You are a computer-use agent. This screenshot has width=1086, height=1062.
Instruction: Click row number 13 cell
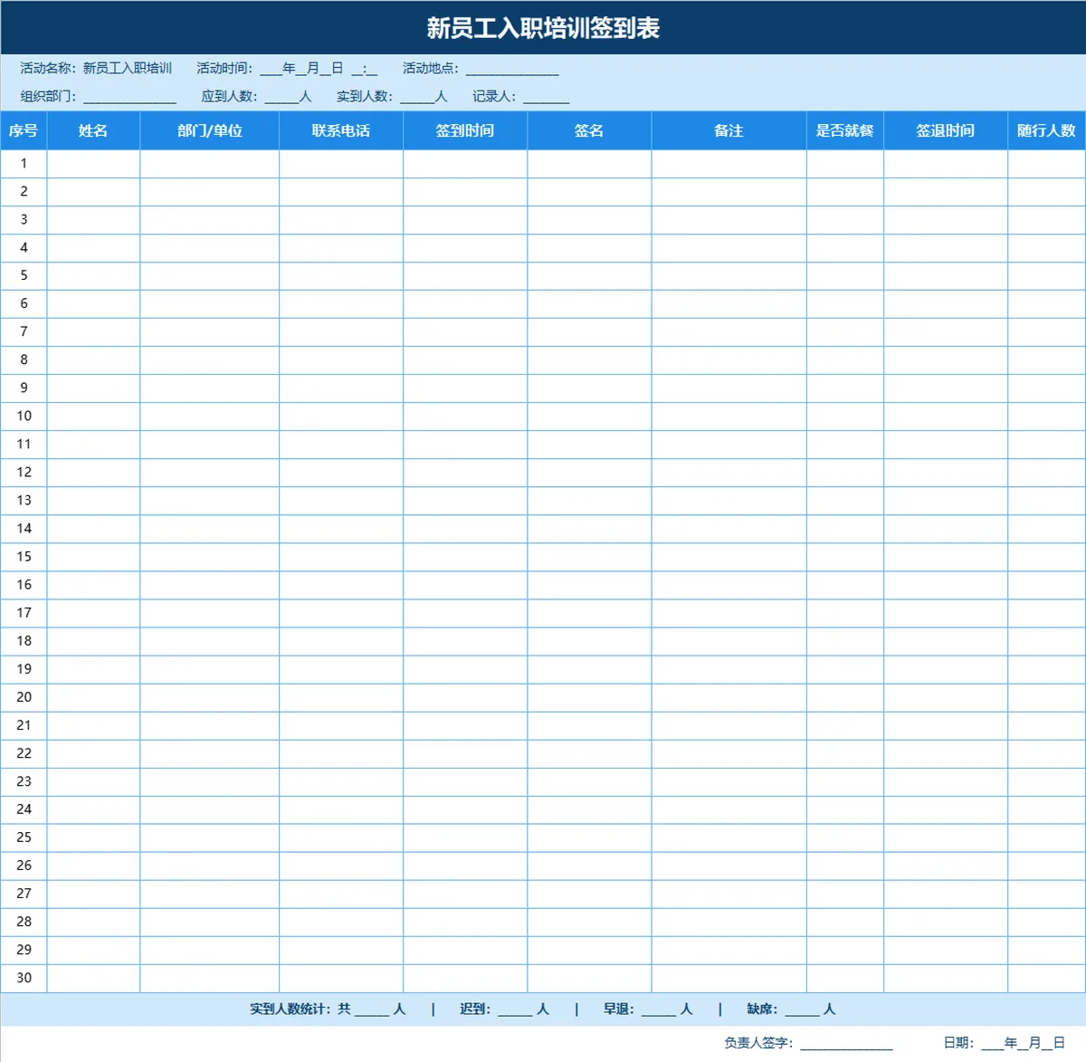point(24,501)
